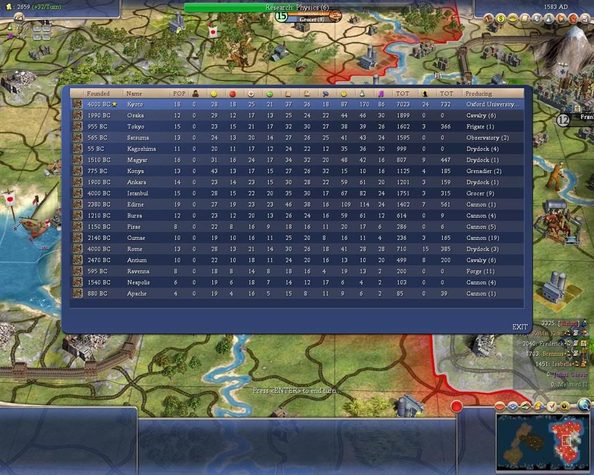The image size is (594, 475).
Task: Exit the city list advisor
Action: 520,327
